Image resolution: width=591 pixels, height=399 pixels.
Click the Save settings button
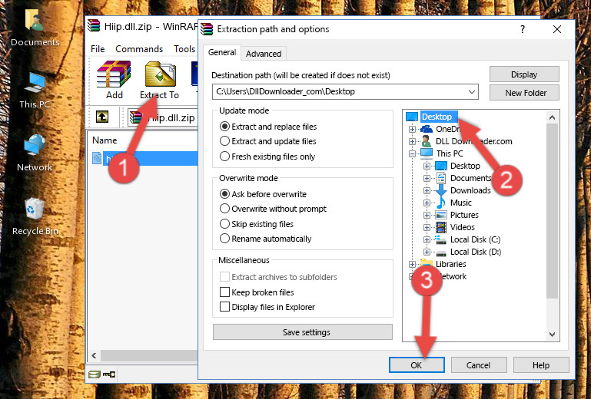pyautogui.click(x=303, y=332)
